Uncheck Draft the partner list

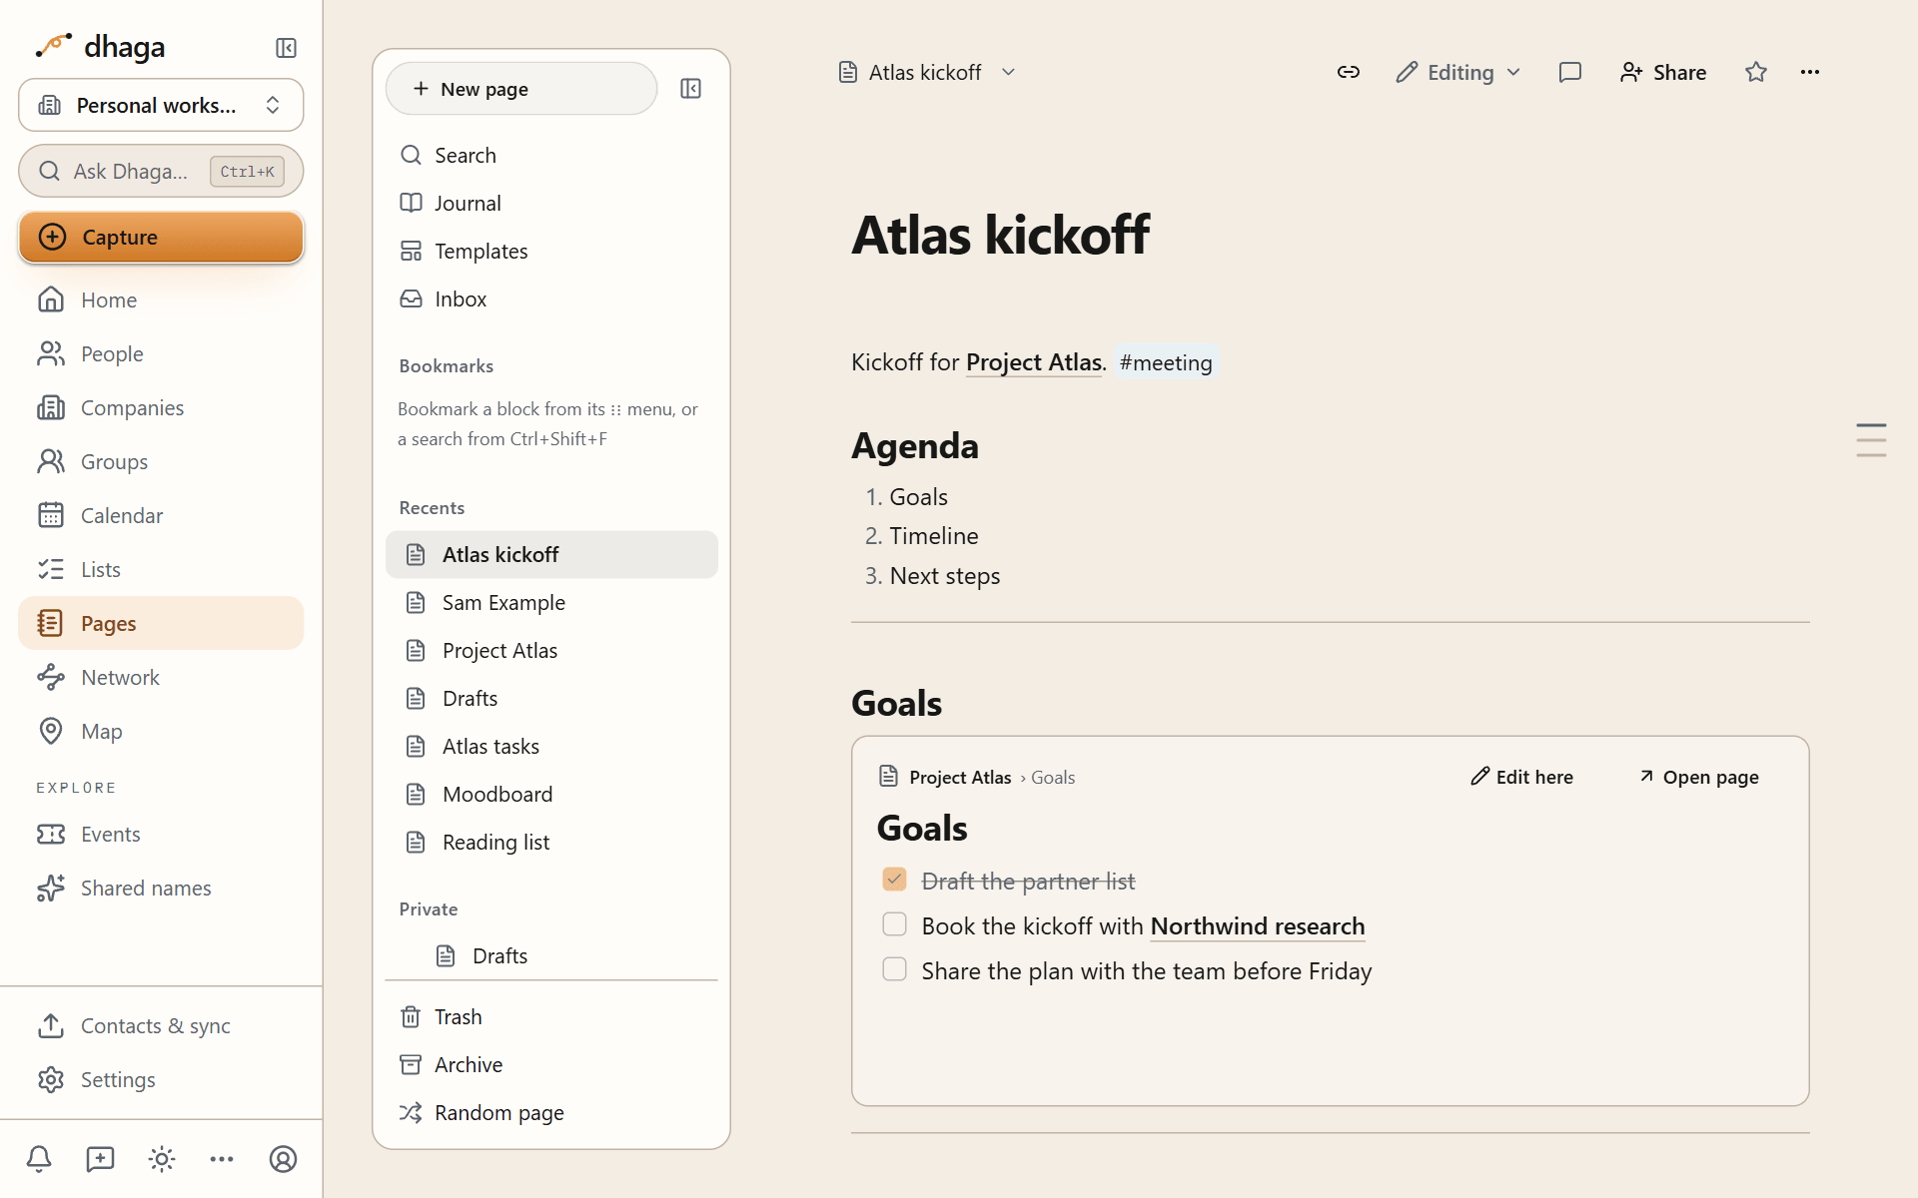pyautogui.click(x=894, y=880)
